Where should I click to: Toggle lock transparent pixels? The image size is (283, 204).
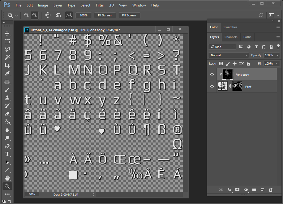221,63
